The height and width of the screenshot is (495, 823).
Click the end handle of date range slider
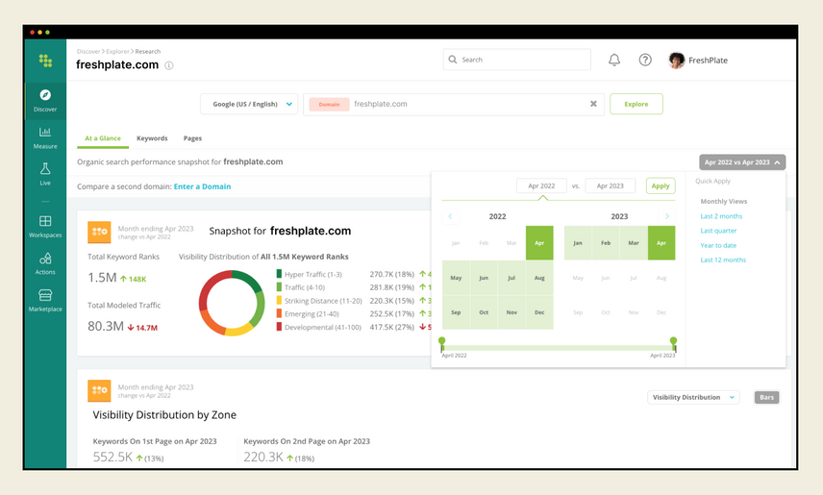673,343
